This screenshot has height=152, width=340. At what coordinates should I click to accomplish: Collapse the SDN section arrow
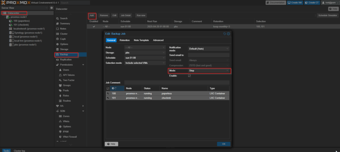(83, 111)
